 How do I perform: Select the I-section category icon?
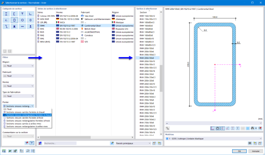point(6,14)
